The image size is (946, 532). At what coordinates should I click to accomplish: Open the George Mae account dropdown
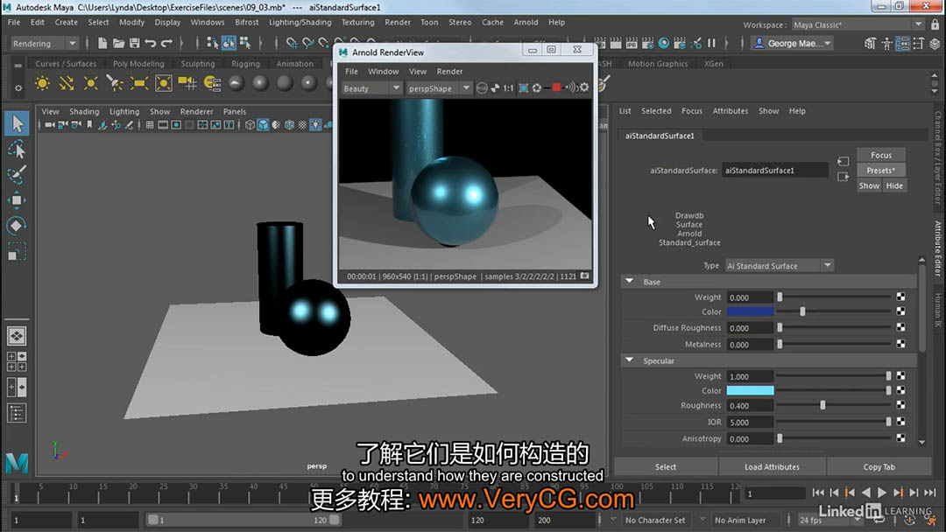[x=793, y=44]
